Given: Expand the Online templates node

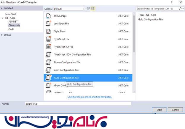Looking at the screenshot, I should coord(2,35).
